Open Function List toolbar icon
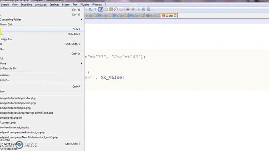269x151 pixels. [116, 9]
